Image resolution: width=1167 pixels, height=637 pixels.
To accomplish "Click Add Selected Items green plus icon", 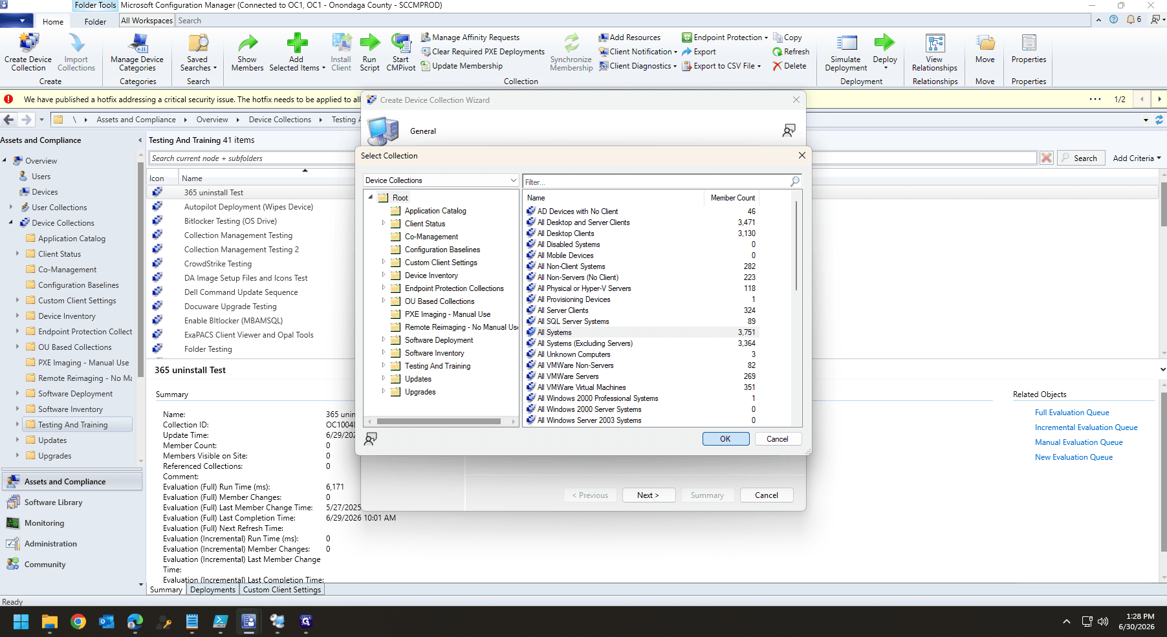I will point(297,43).
